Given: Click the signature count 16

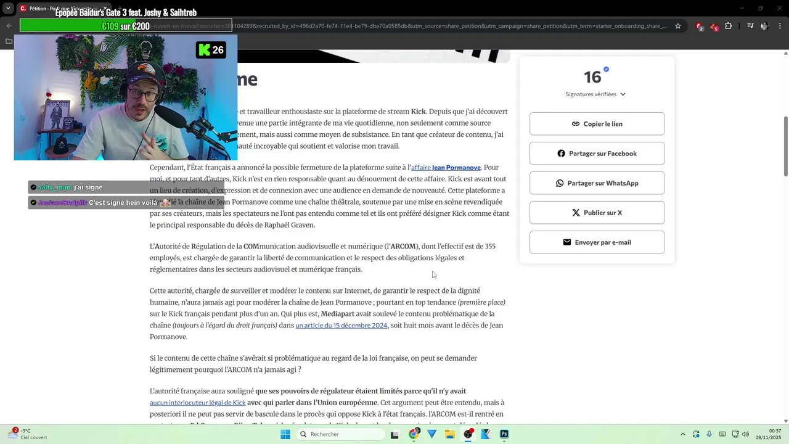Looking at the screenshot, I should click(x=592, y=77).
